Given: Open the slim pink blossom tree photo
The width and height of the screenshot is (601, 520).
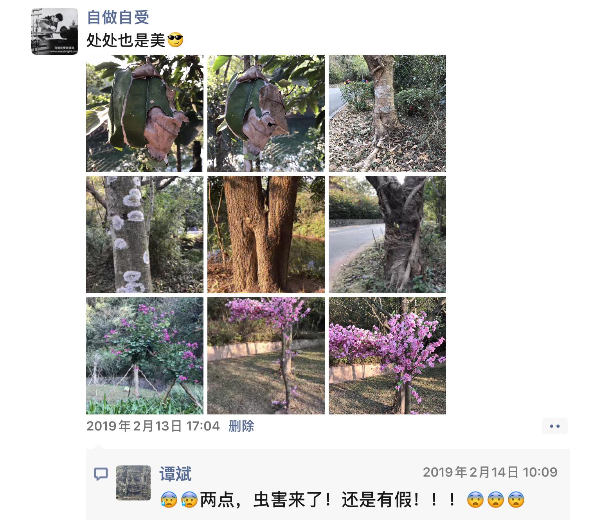Looking at the screenshot, I should [266, 356].
